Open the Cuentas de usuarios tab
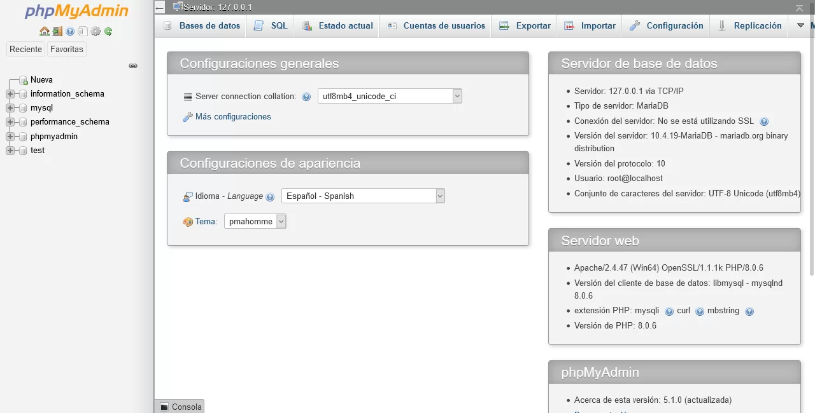Image resolution: width=815 pixels, height=413 pixels. (x=436, y=26)
